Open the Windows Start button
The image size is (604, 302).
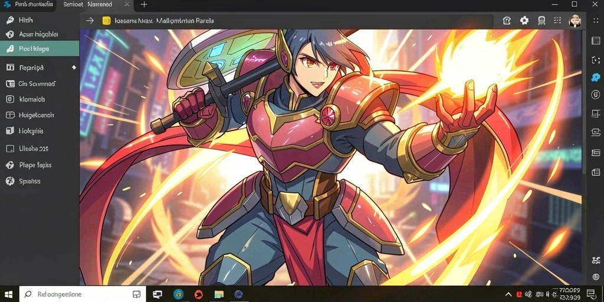8,295
